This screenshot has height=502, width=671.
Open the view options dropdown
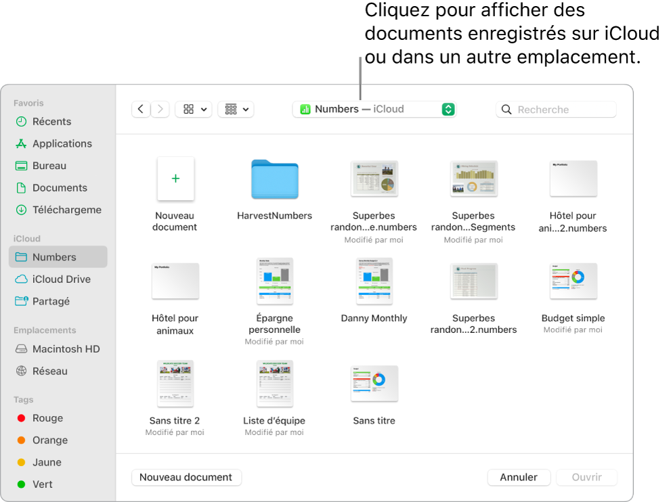point(194,109)
